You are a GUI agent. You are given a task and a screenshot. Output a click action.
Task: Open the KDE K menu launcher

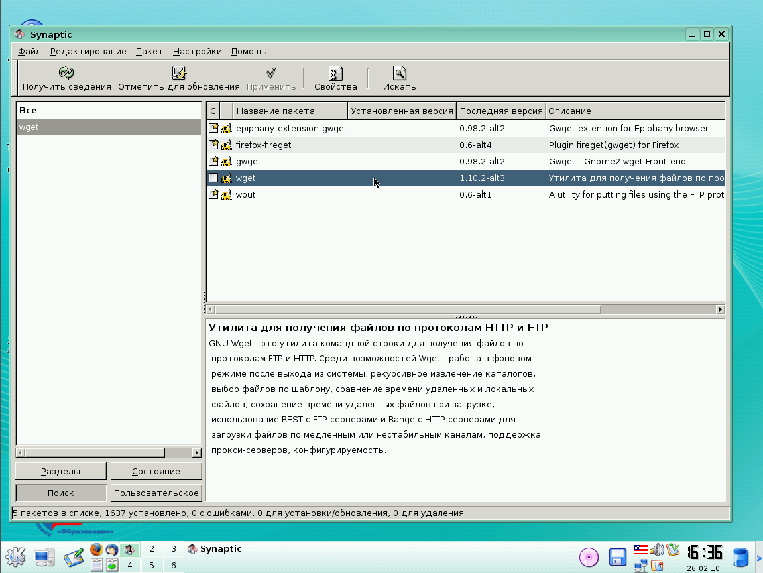15,557
